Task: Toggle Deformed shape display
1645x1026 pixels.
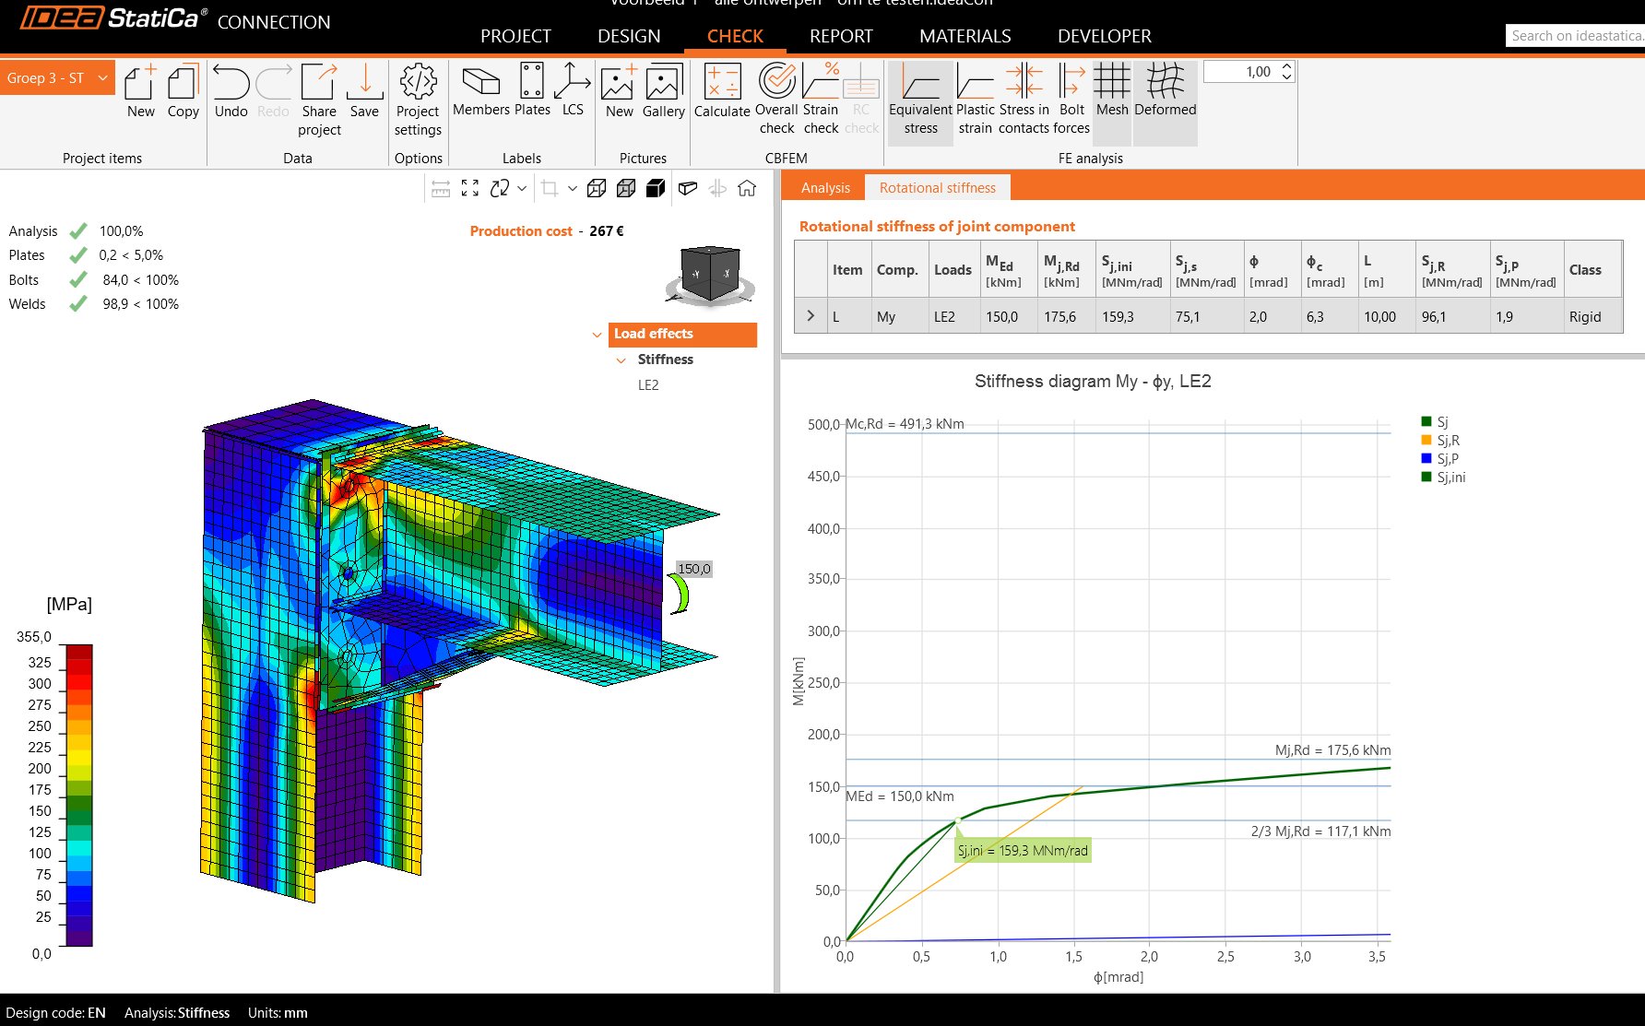Action: [1165, 91]
